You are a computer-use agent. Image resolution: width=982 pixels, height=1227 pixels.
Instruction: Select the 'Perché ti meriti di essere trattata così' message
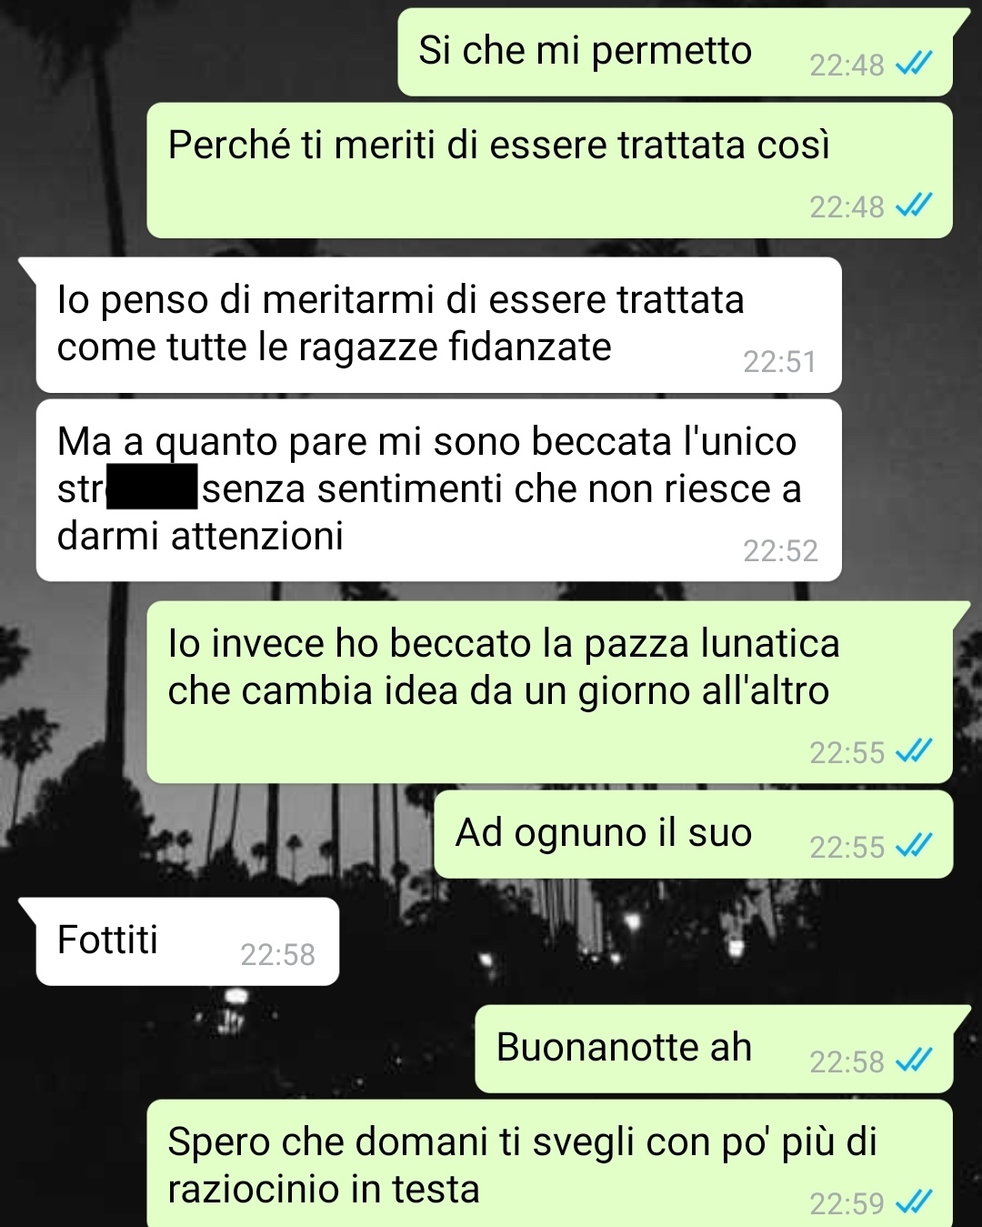549,170
